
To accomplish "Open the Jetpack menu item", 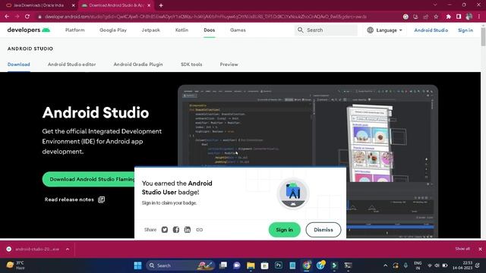I will coord(151,30).
